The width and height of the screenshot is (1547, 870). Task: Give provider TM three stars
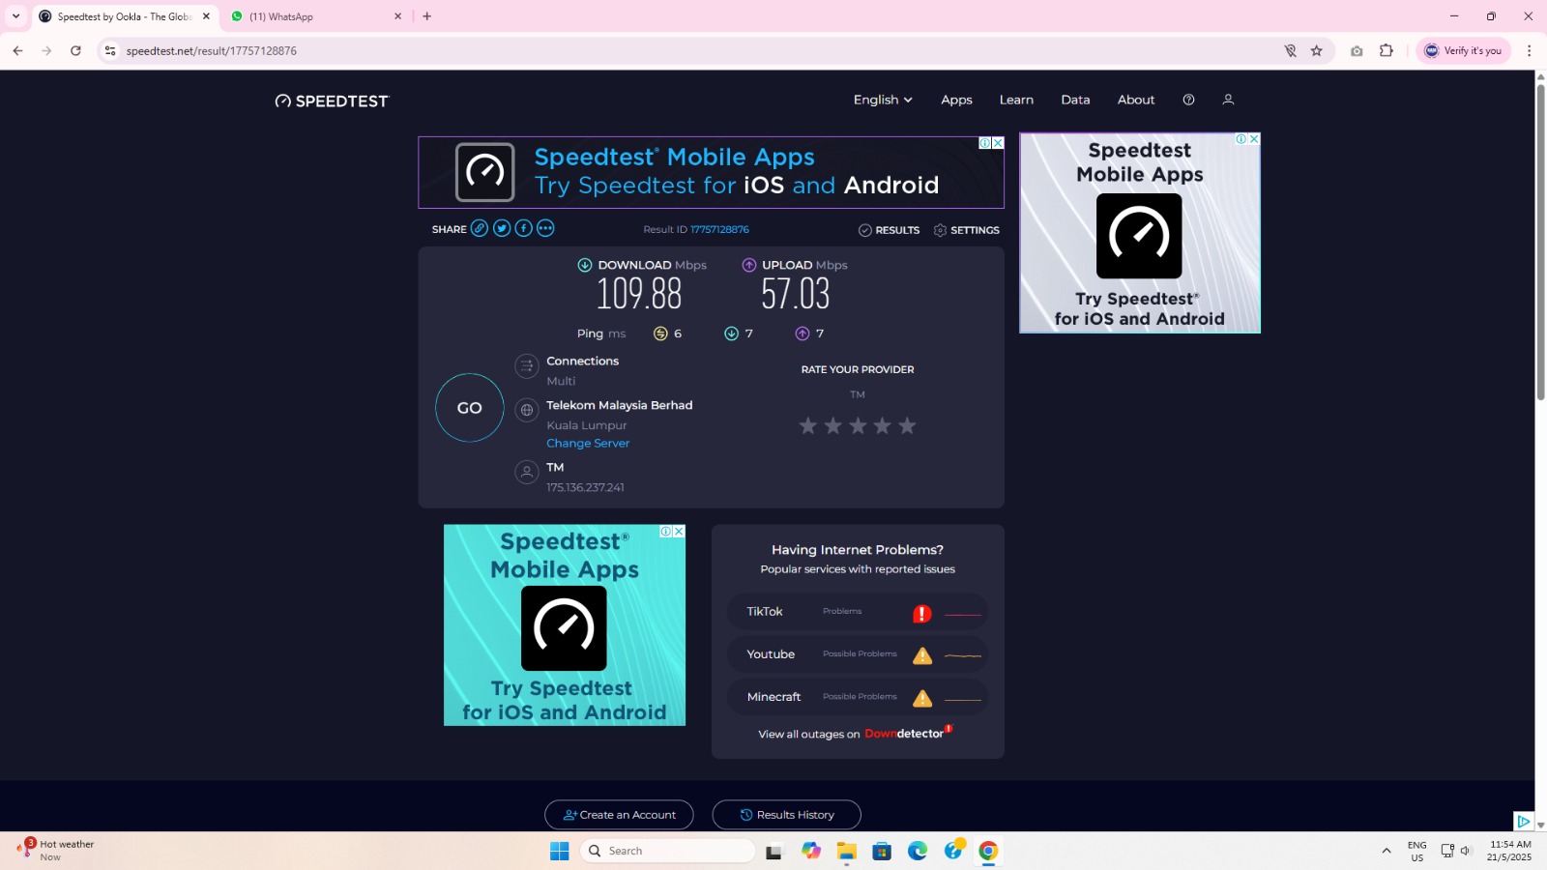point(858,426)
